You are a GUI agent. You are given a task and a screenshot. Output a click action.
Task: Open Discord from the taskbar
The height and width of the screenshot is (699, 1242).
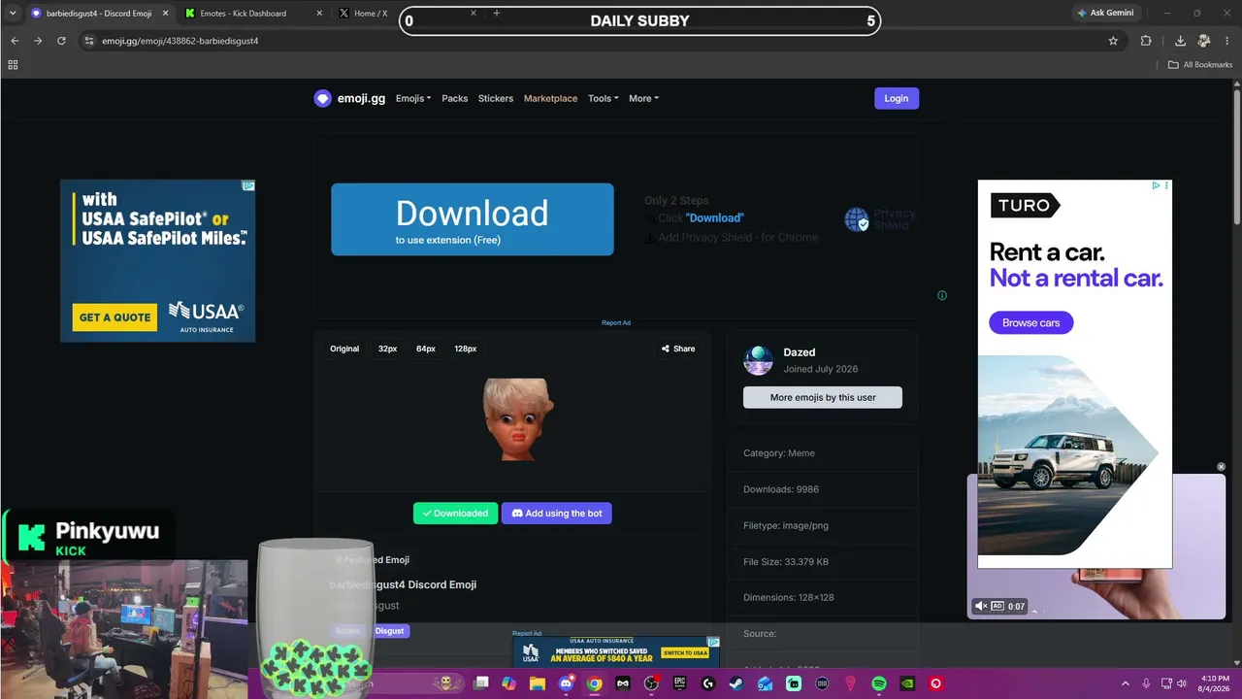[x=566, y=683]
